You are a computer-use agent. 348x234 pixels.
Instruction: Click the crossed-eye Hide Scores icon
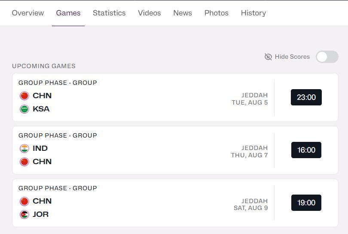point(268,57)
